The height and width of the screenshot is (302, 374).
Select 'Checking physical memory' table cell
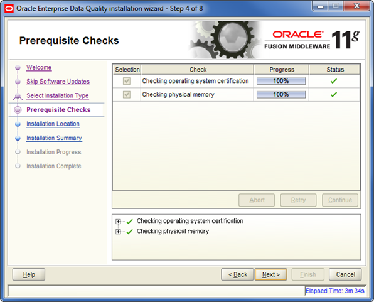197,95
